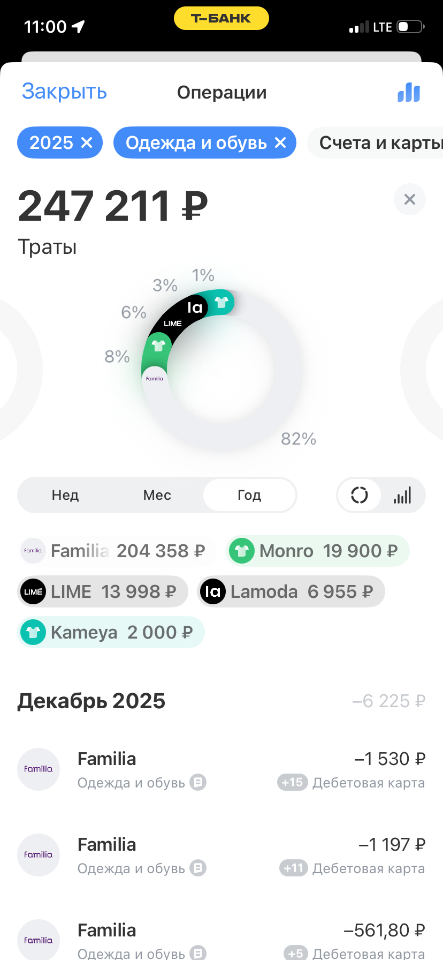Tap the Lamoda segment on the donut chart
The height and width of the screenshot is (960, 443).
point(194,307)
